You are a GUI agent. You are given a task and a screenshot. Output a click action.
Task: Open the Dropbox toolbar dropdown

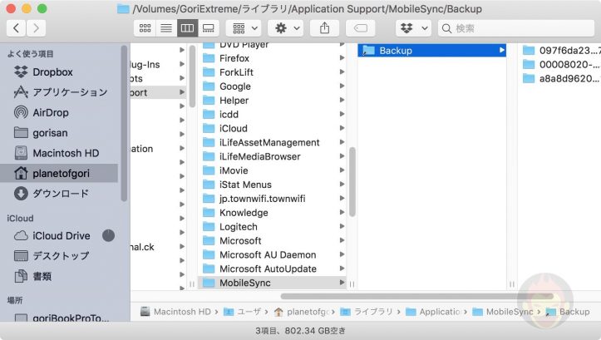tap(413, 28)
